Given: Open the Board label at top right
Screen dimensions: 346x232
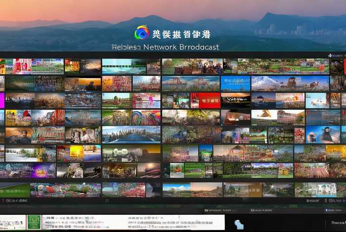Looking at the screenshot, I should 338,56.
